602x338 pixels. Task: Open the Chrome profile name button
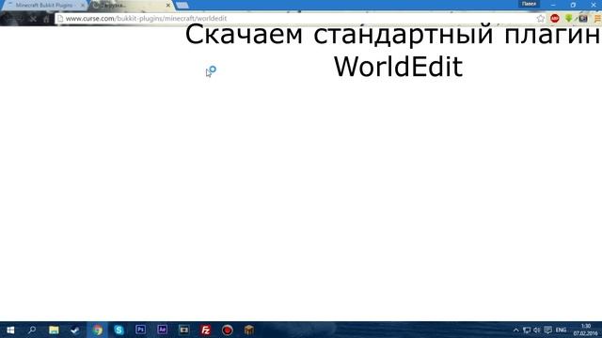pyautogui.click(x=529, y=4)
